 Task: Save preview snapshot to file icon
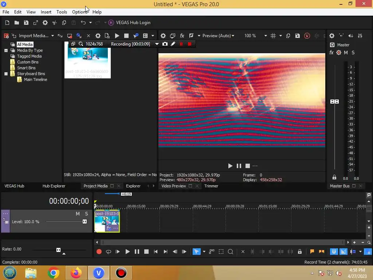point(297,36)
